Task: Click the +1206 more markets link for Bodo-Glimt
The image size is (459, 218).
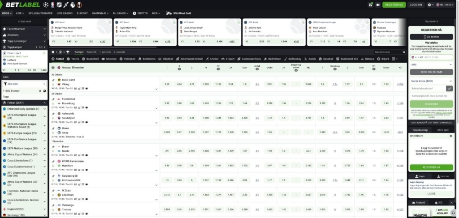Action: [400, 84]
